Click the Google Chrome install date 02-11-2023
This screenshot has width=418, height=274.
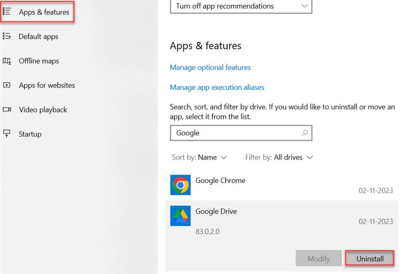(376, 191)
